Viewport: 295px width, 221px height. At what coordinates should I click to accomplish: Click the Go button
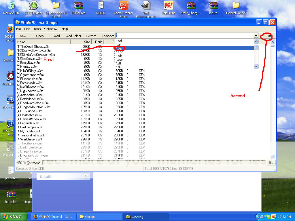point(271,163)
